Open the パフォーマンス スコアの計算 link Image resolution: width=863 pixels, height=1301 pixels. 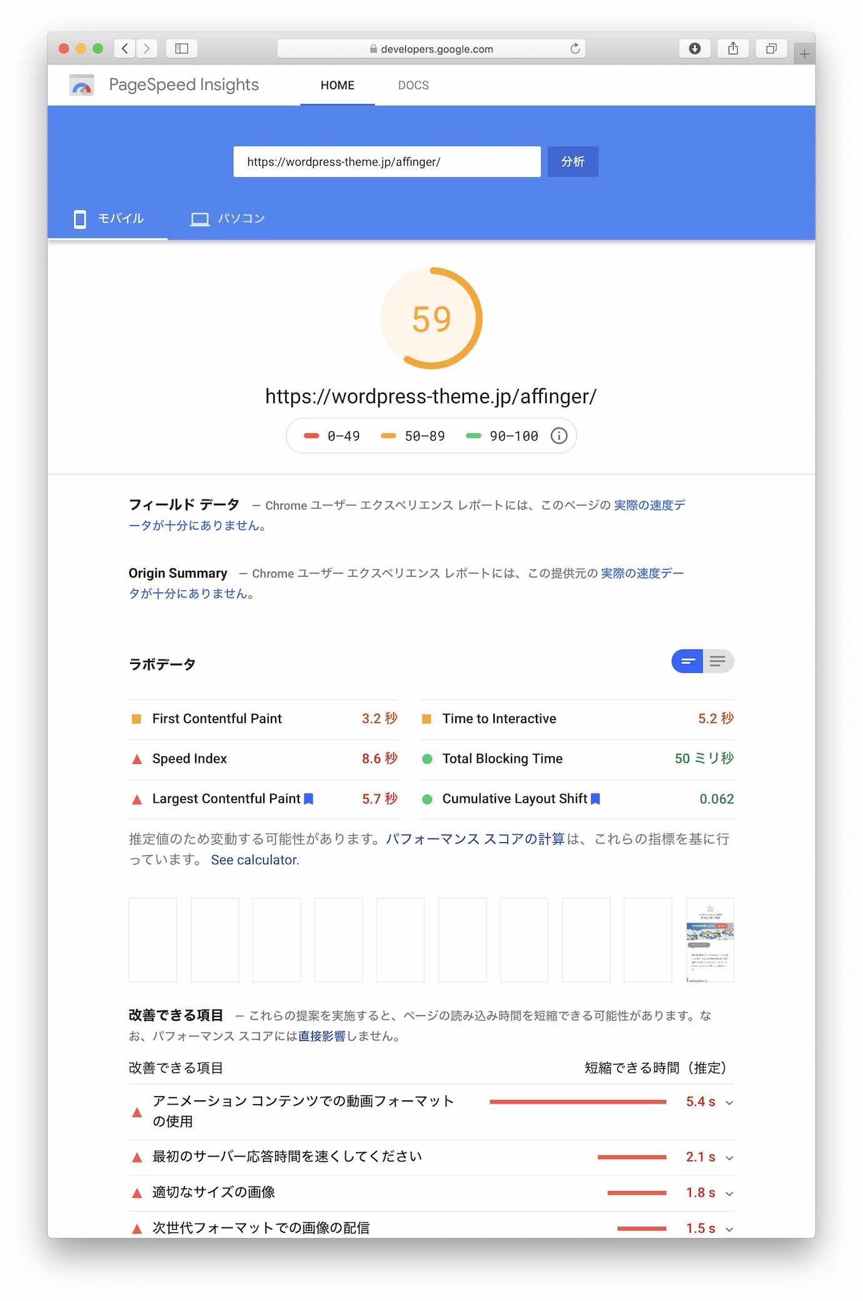click(x=475, y=839)
